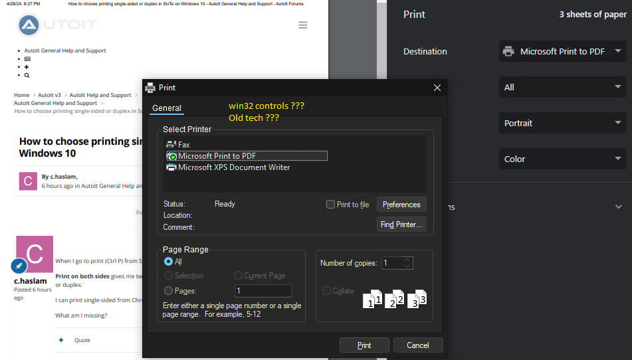The width and height of the screenshot is (632, 360).
Task: Open the Destination dropdown in browser print panel
Action: coord(563,52)
